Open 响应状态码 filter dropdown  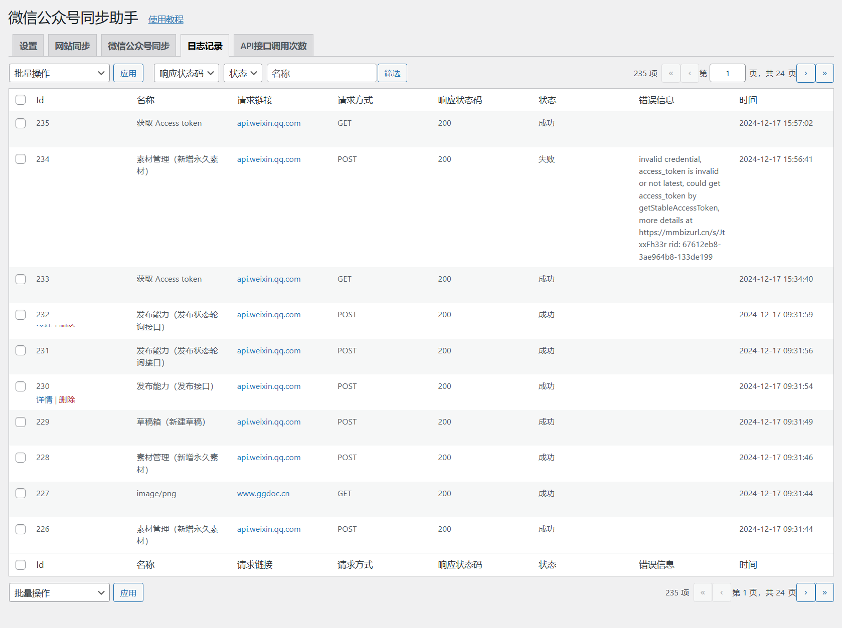(187, 73)
